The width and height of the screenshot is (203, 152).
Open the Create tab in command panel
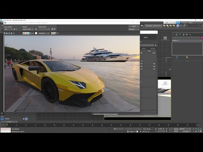[173, 35]
